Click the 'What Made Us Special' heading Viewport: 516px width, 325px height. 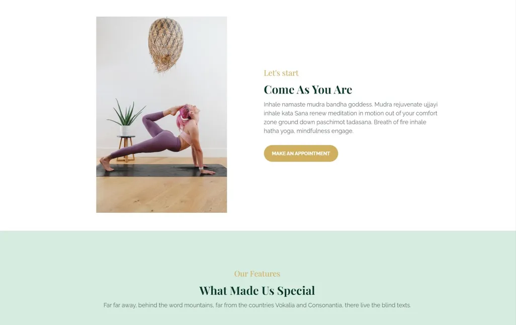[257, 290]
